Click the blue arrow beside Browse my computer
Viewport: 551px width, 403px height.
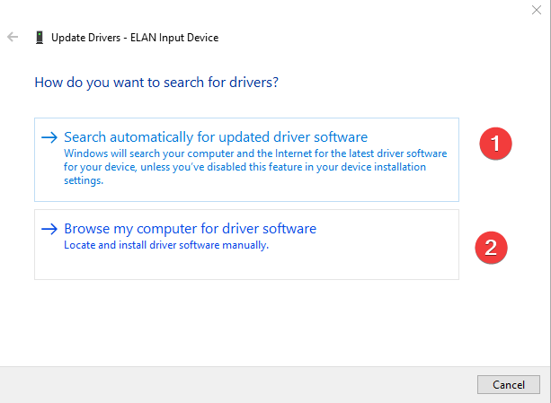pos(49,229)
